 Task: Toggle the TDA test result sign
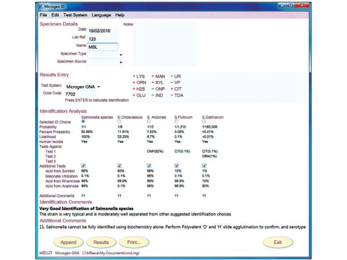171,95
